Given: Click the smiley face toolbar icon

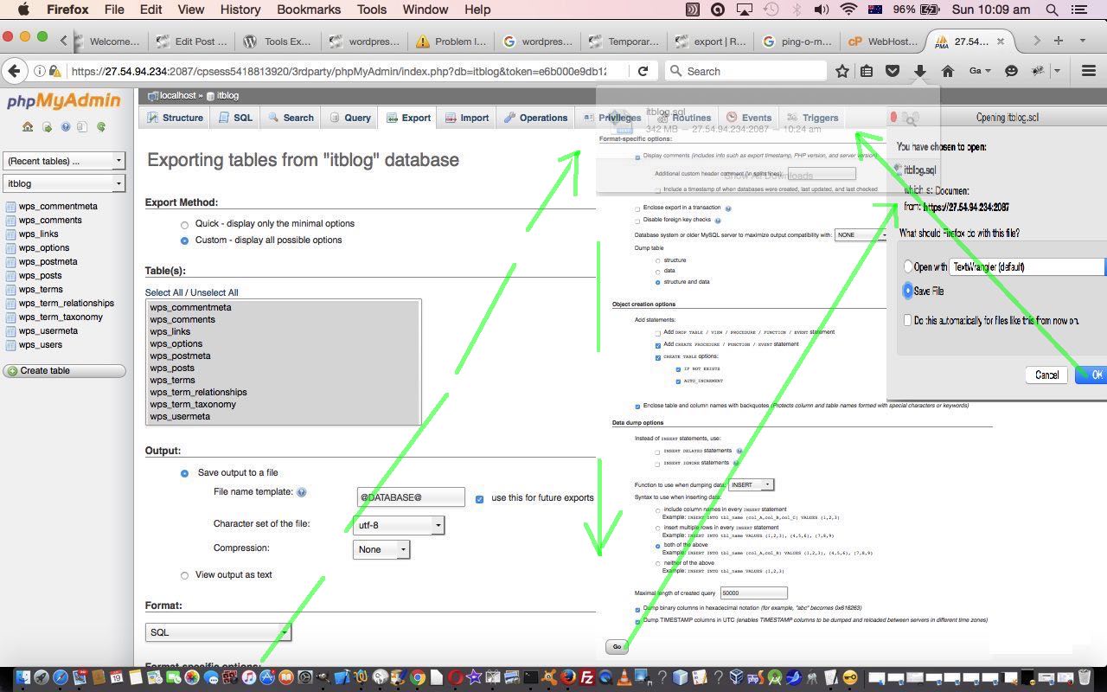Looking at the screenshot, I should (x=1011, y=71).
